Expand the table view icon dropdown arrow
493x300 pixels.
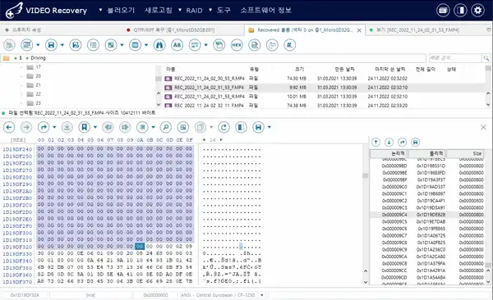[x=38, y=45]
